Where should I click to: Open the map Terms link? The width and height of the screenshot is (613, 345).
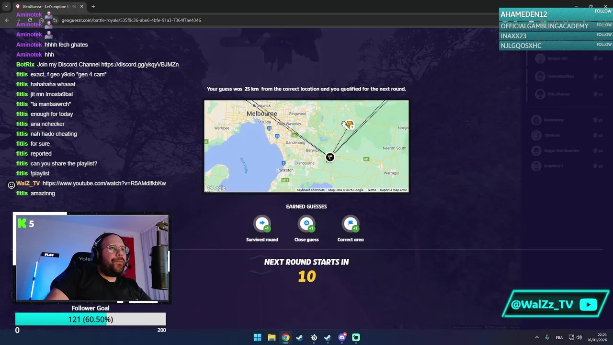click(372, 190)
